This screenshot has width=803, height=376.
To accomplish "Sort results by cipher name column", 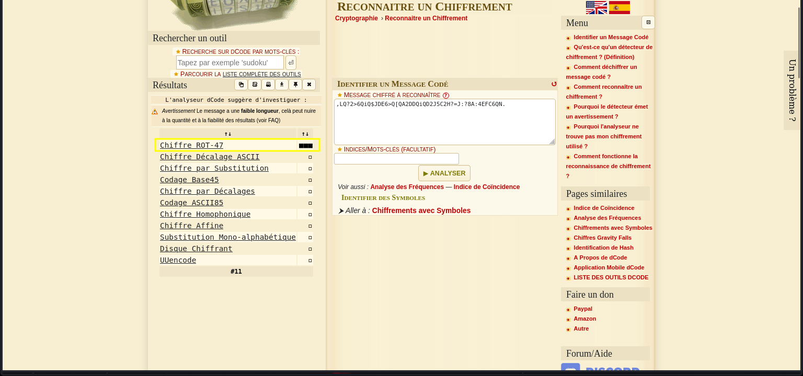I will (228, 134).
